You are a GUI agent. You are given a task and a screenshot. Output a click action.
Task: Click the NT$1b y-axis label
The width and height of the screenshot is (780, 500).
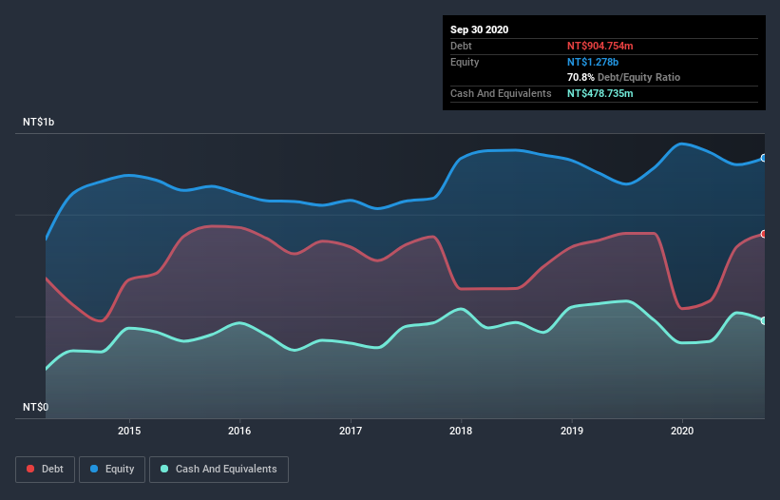pos(38,122)
